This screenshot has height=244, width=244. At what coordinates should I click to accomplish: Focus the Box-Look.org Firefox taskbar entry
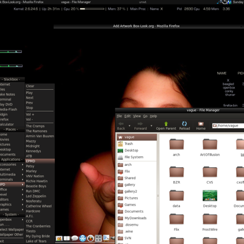pyautogui.click(x=22, y=2)
